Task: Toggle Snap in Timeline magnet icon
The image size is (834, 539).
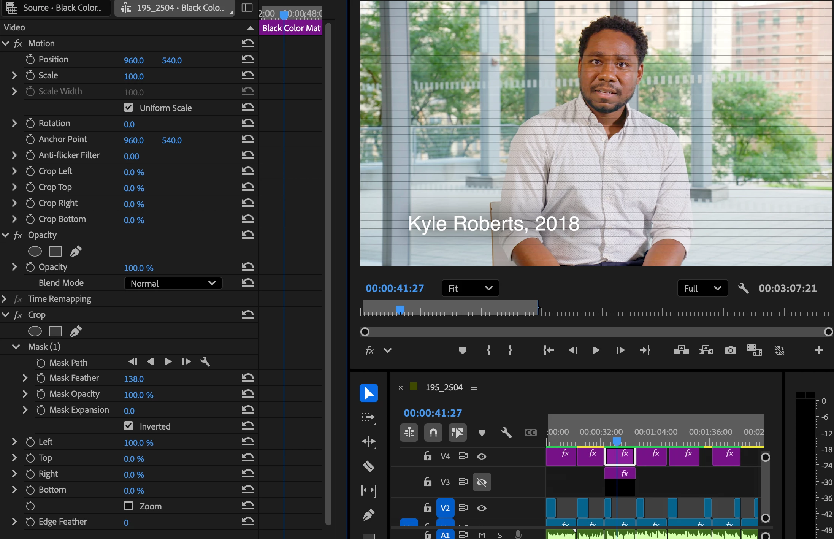Action: (x=433, y=433)
